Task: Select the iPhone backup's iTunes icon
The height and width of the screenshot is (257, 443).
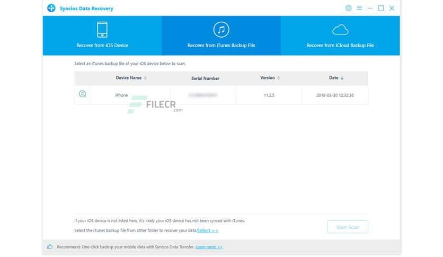Action: [x=82, y=94]
